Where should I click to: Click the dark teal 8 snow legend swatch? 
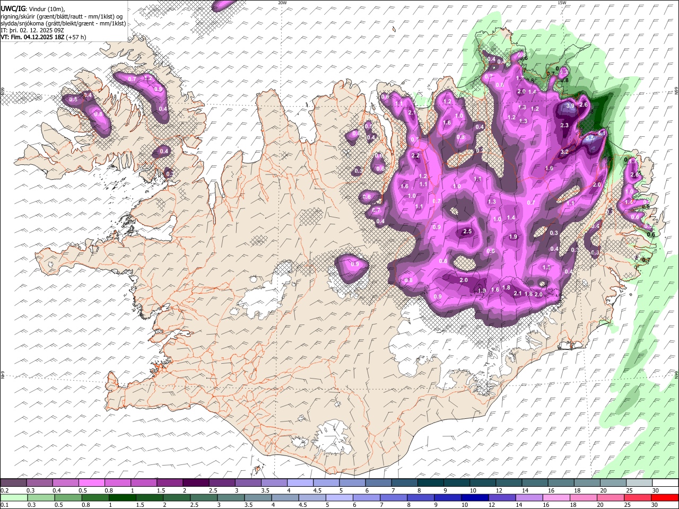pos(431,482)
